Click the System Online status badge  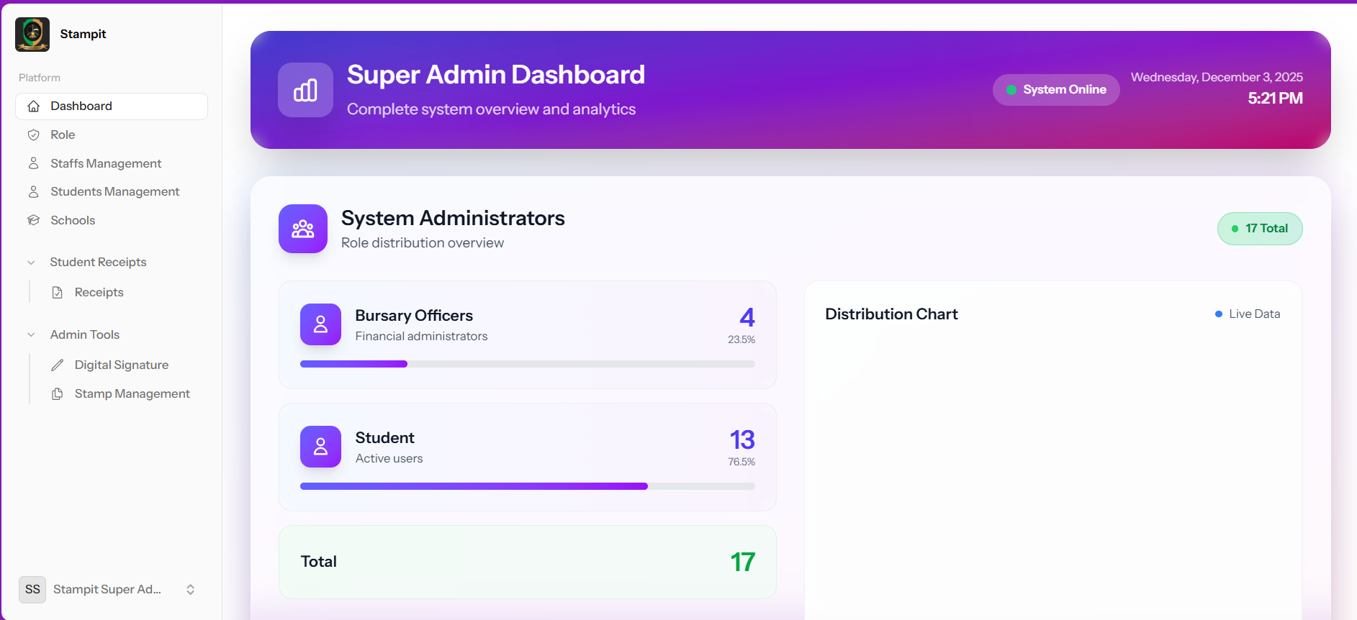1056,90
